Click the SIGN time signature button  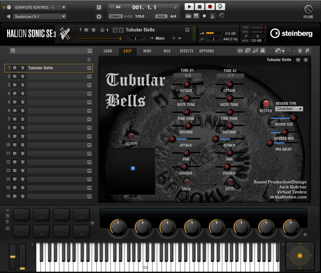tap(161, 16)
